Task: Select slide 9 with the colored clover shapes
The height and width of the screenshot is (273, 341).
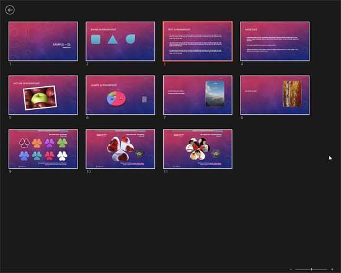Action: (43, 149)
